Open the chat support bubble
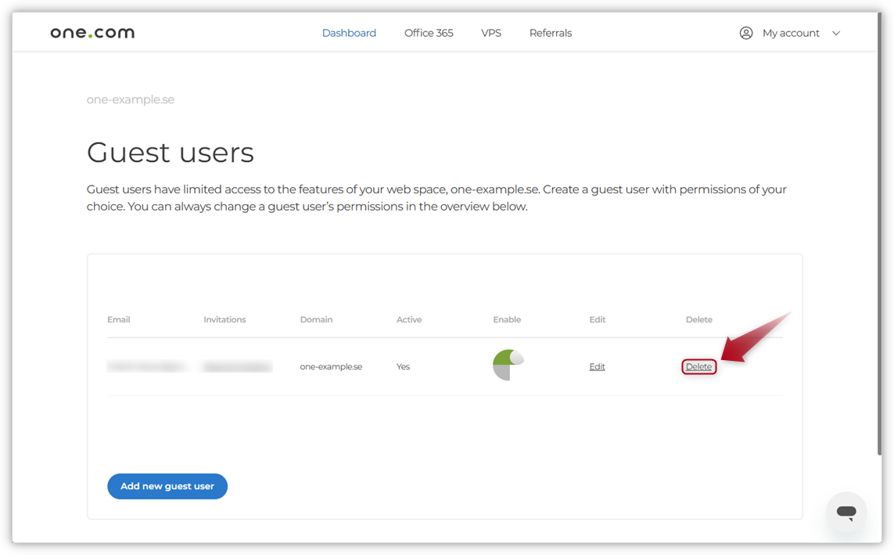The height and width of the screenshot is (555, 894). 846,511
